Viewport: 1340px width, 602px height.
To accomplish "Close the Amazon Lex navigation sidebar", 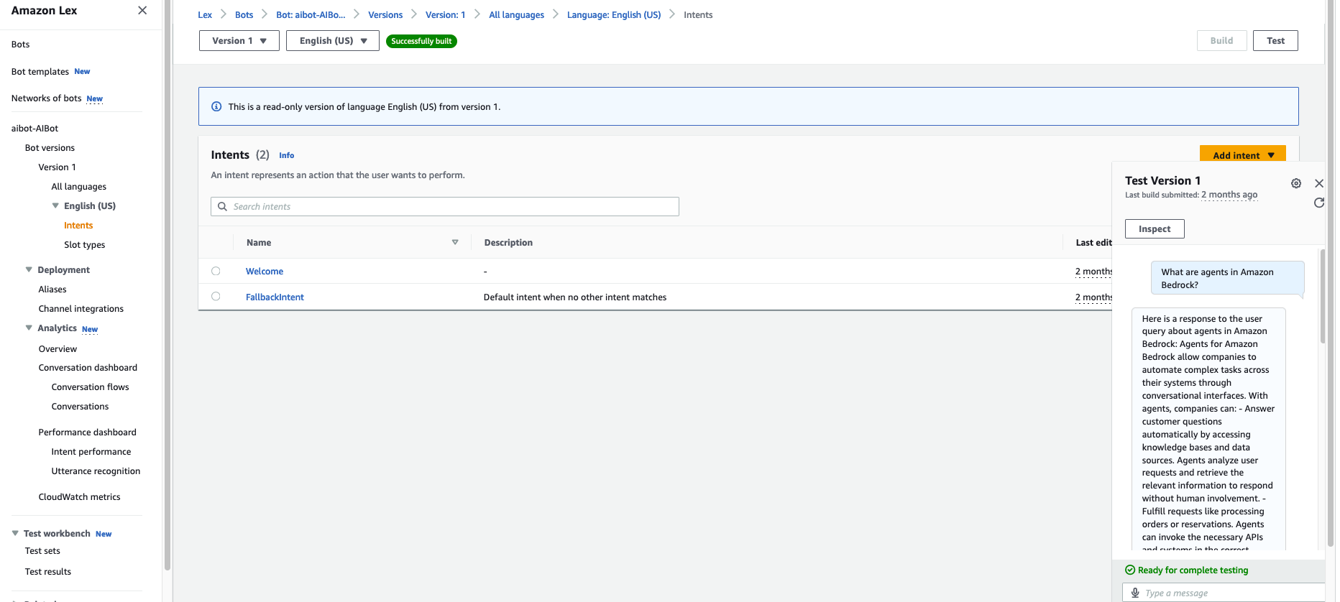I will pyautogui.click(x=142, y=11).
